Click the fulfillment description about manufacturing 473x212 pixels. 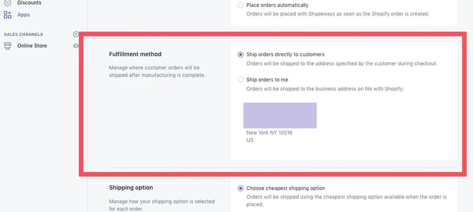[157, 71]
